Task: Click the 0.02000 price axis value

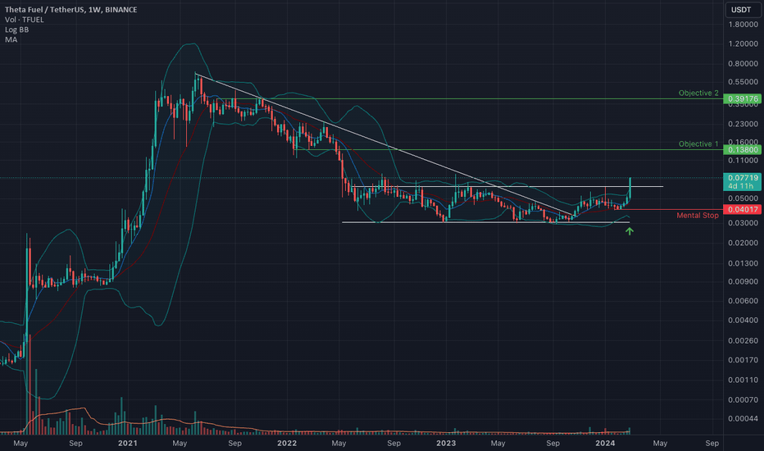Action: pyautogui.click(x=743, y=243)
